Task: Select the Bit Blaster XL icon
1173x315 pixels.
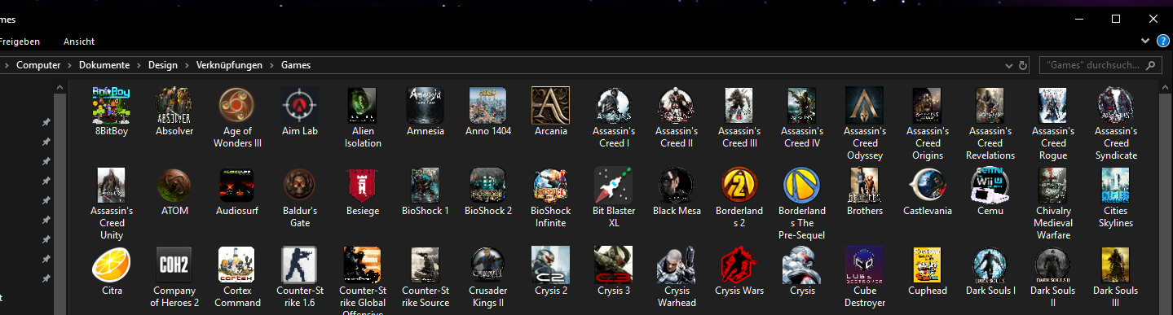Action: click(614, 186)
